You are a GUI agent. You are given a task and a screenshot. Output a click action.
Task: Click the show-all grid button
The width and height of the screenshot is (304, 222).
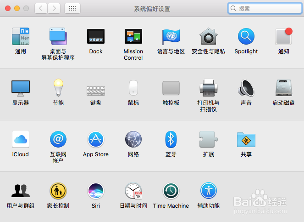(72, 8)
